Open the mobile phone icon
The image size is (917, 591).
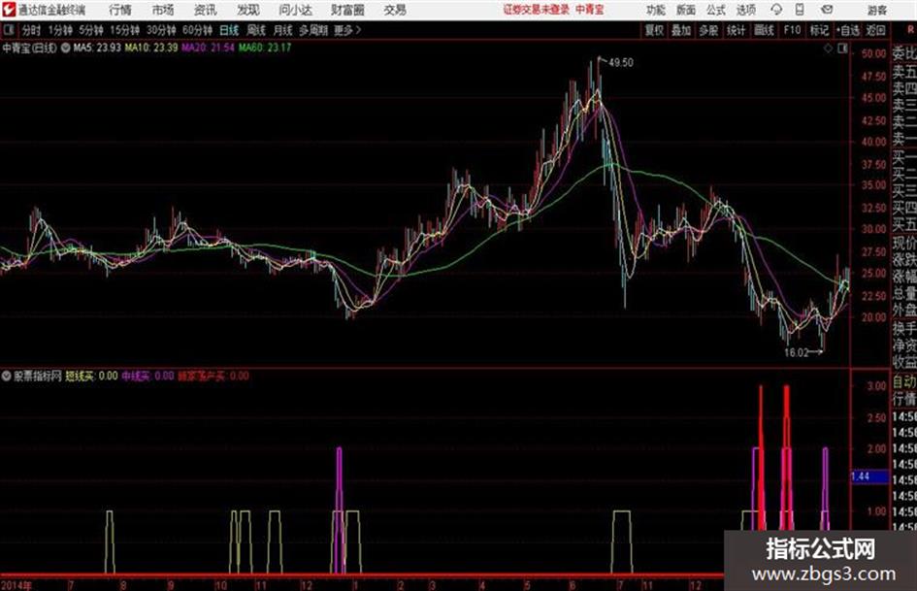[x=800, y=10]
